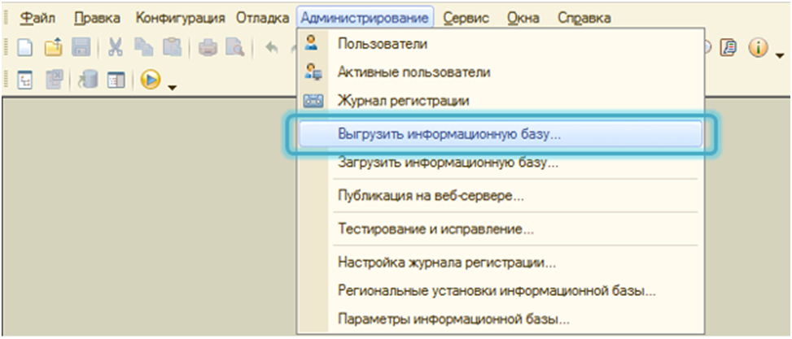792x339 pixels.
Task: Open the configuration tree window icon
Action: [x=25, y=80]
